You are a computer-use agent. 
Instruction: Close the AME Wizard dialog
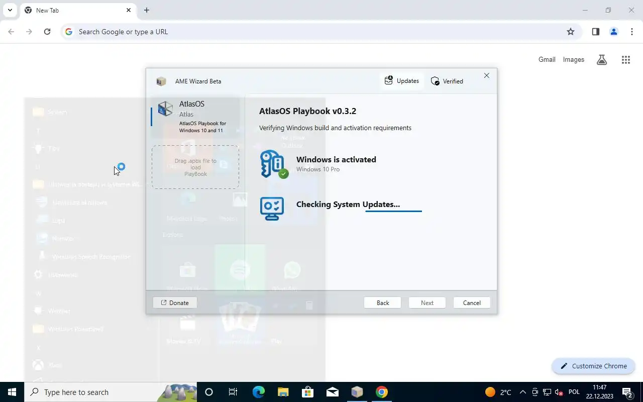coord(486,75)
